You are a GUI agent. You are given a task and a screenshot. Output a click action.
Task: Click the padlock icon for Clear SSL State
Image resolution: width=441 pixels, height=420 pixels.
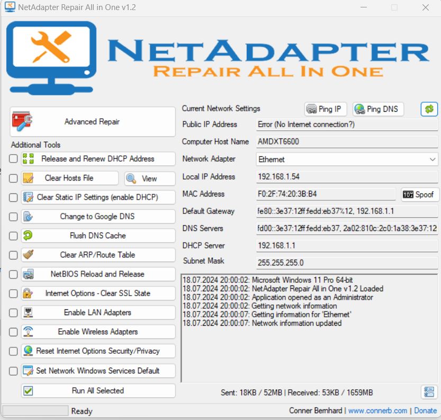(x=28, y=293)
